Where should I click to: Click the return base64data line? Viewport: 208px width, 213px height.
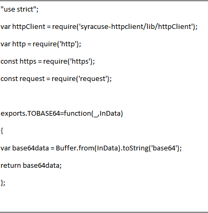(x=31, y=166)
